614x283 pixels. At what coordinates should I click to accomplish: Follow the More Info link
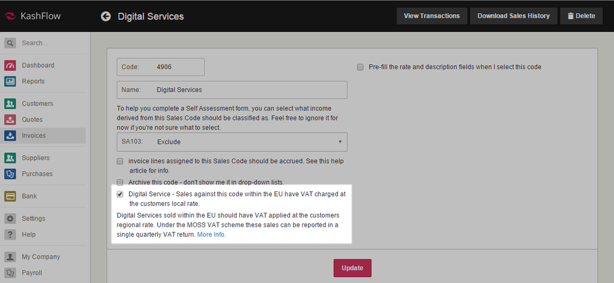click(x=211, y=234)
